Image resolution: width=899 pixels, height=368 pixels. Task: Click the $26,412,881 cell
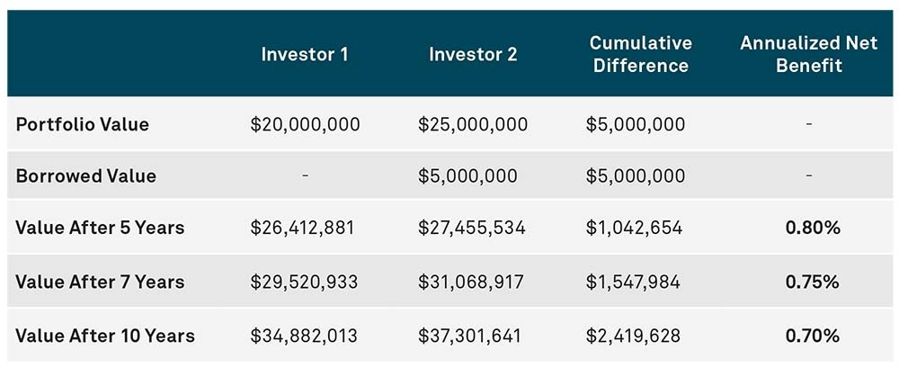[x=303, y=229]
